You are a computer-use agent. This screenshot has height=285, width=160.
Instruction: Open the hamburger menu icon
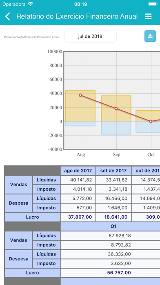pyautogui.click(x=148, y=16)
